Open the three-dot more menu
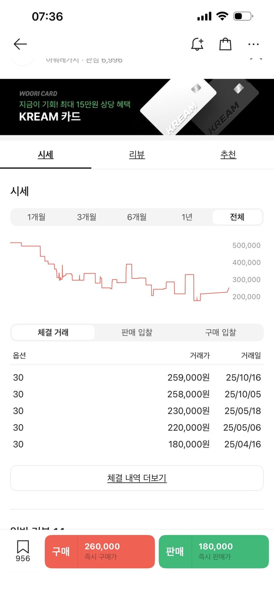 pyautogui.click(x=253, y=44)
